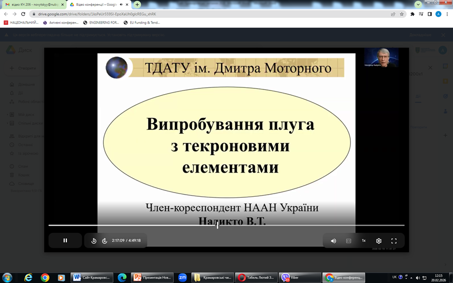The height and width of the screenshot is (283, 453).
Task: Open the 'НАЦІОНАЛЬНИЙ...' bookmark
Action: pos(21,23)
